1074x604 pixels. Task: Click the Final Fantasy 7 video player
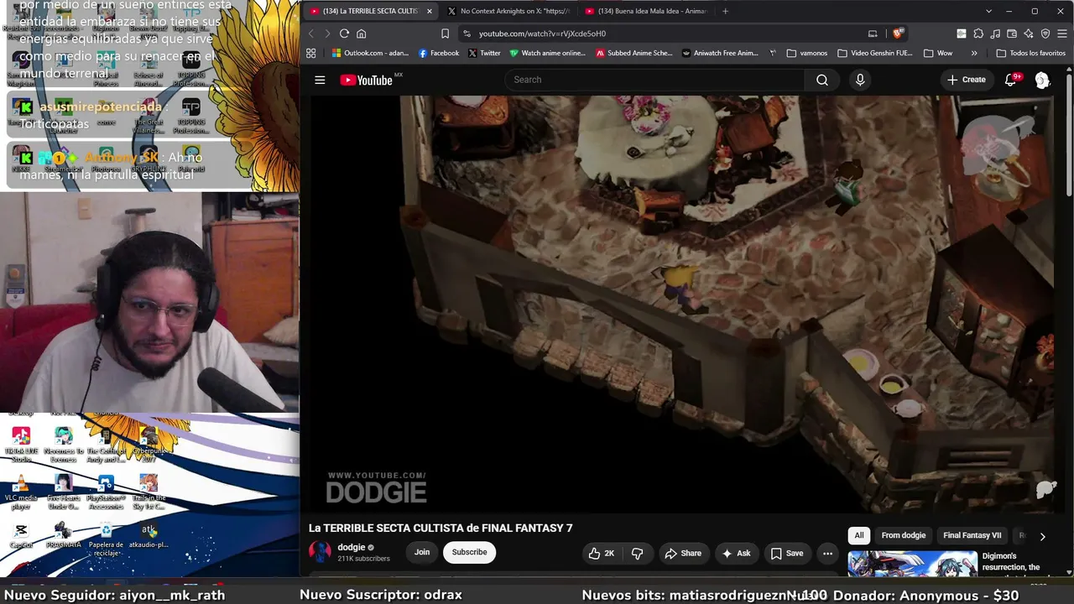(x=684, y=304)
